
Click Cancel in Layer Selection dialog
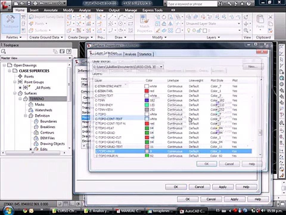point(229,164)
